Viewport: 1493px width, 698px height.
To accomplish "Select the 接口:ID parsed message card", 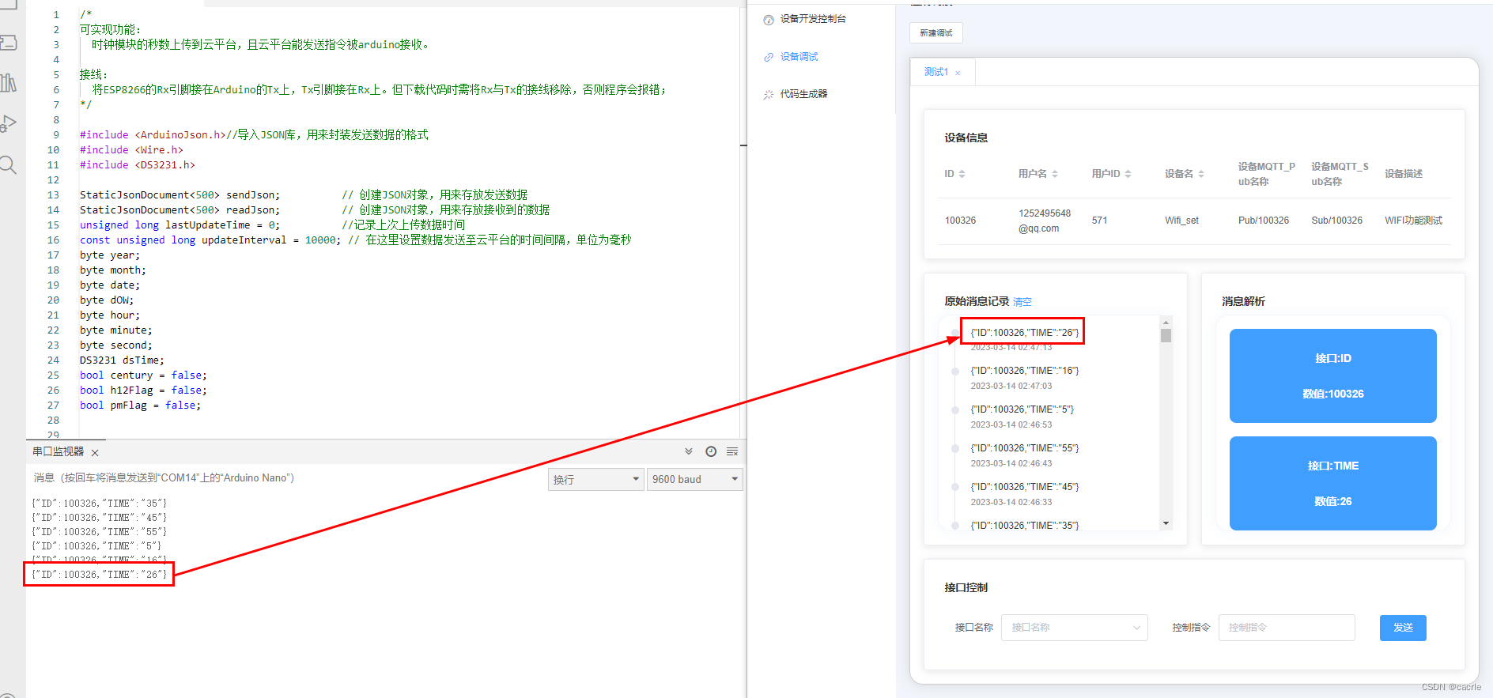I will [1332, 375].
